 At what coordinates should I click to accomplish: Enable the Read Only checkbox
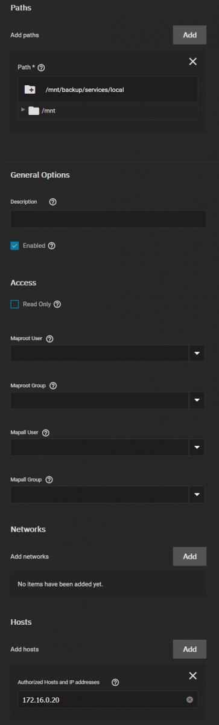15,304
